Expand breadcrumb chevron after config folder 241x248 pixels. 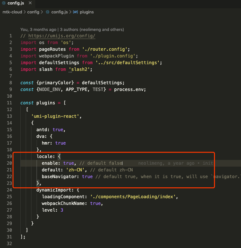[42, 12]
